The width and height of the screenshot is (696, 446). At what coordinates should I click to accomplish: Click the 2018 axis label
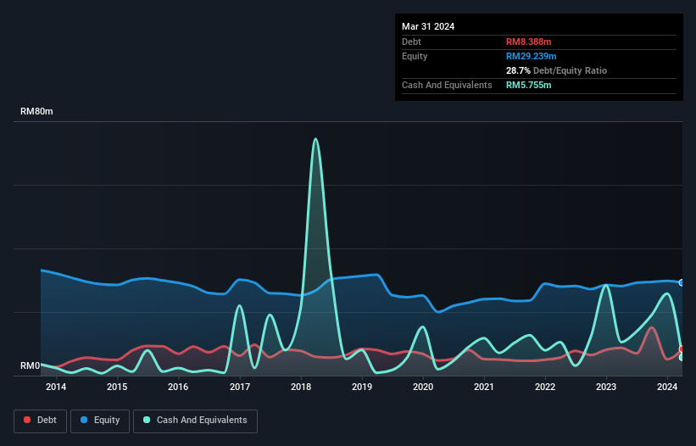pyautogui.click(x=301, y=387)
